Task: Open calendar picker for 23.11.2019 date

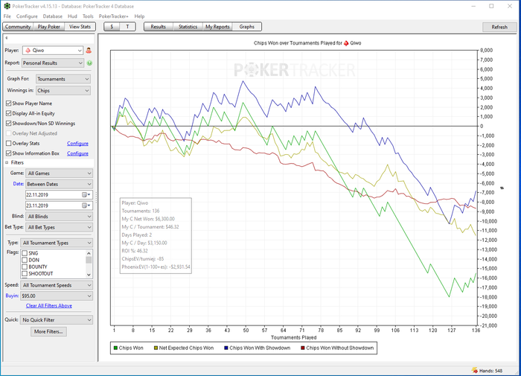Action: click(85, 205)
